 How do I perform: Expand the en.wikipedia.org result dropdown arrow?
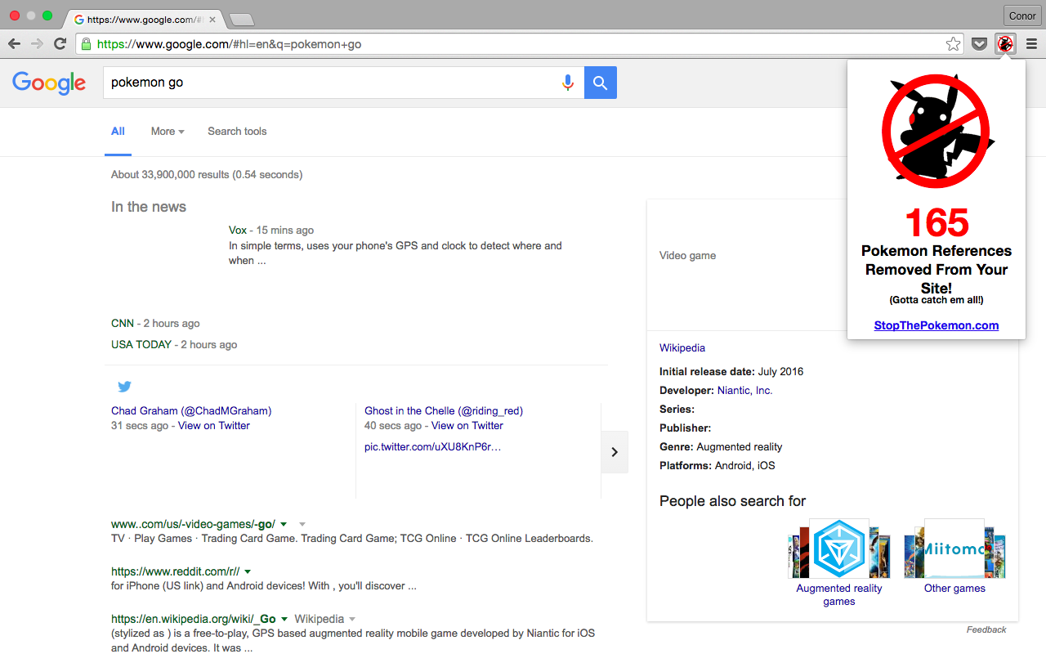tap(284, 619)
